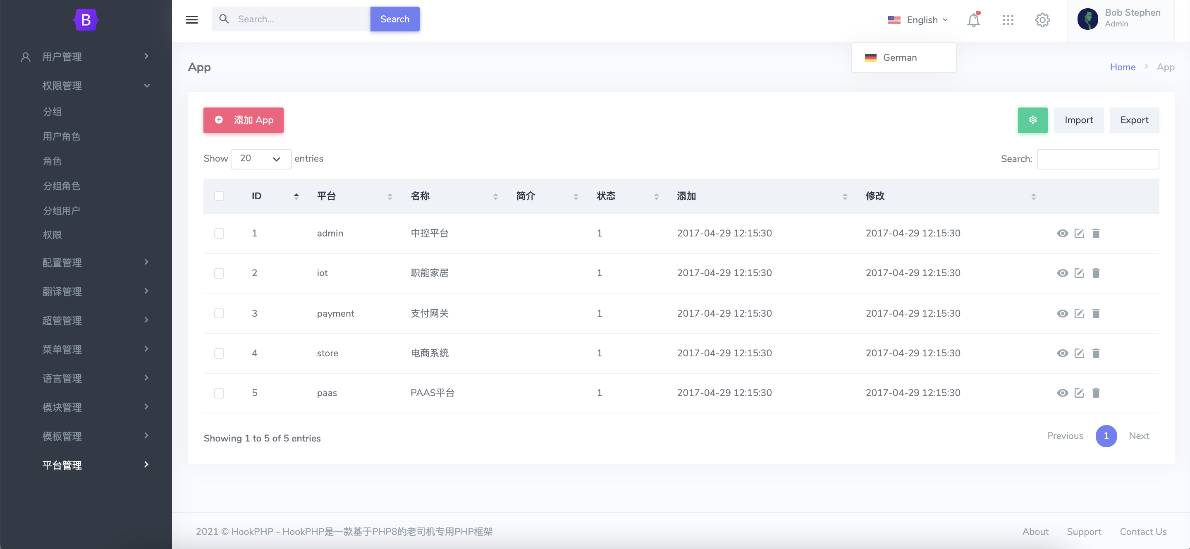The image size is (1190, 549).
Task: Click the Export button
Action: click(x=1134, y=120)
